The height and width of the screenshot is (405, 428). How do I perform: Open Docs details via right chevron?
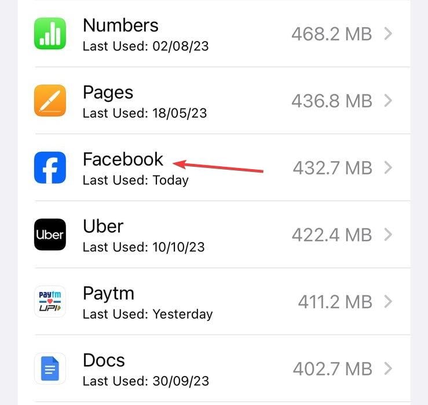(388, 368)
